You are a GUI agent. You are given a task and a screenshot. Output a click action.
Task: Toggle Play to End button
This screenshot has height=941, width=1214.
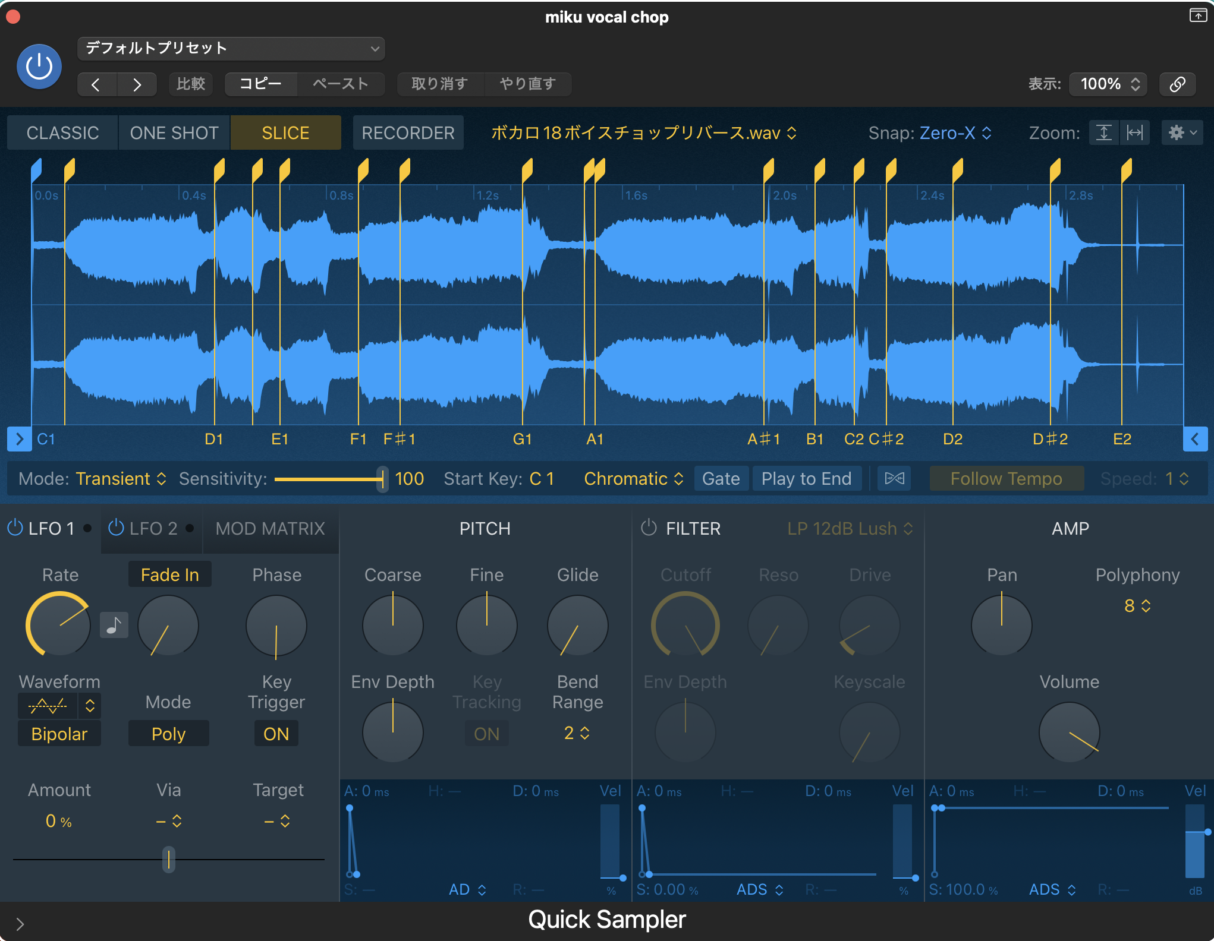click(x=806, y=479)
